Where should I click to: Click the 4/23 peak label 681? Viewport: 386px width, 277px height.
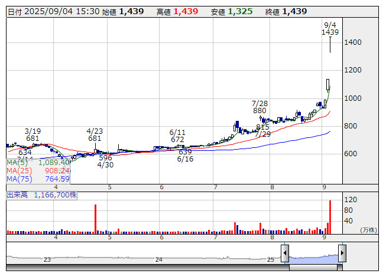[95, 138]
